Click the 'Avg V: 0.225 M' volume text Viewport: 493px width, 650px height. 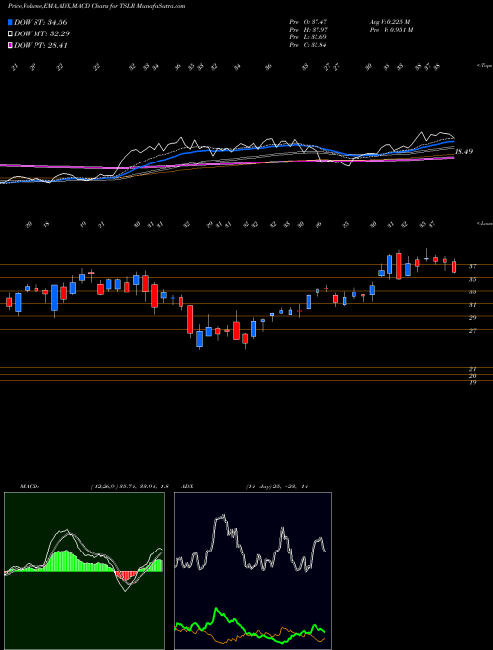(x=389, y=22)
